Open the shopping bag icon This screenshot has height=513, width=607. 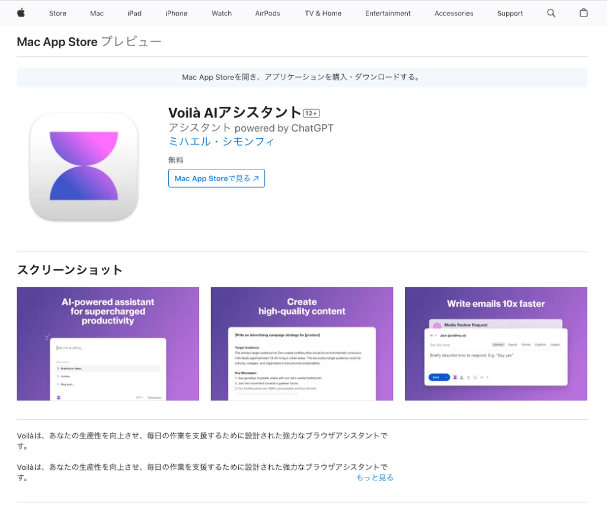583,13
